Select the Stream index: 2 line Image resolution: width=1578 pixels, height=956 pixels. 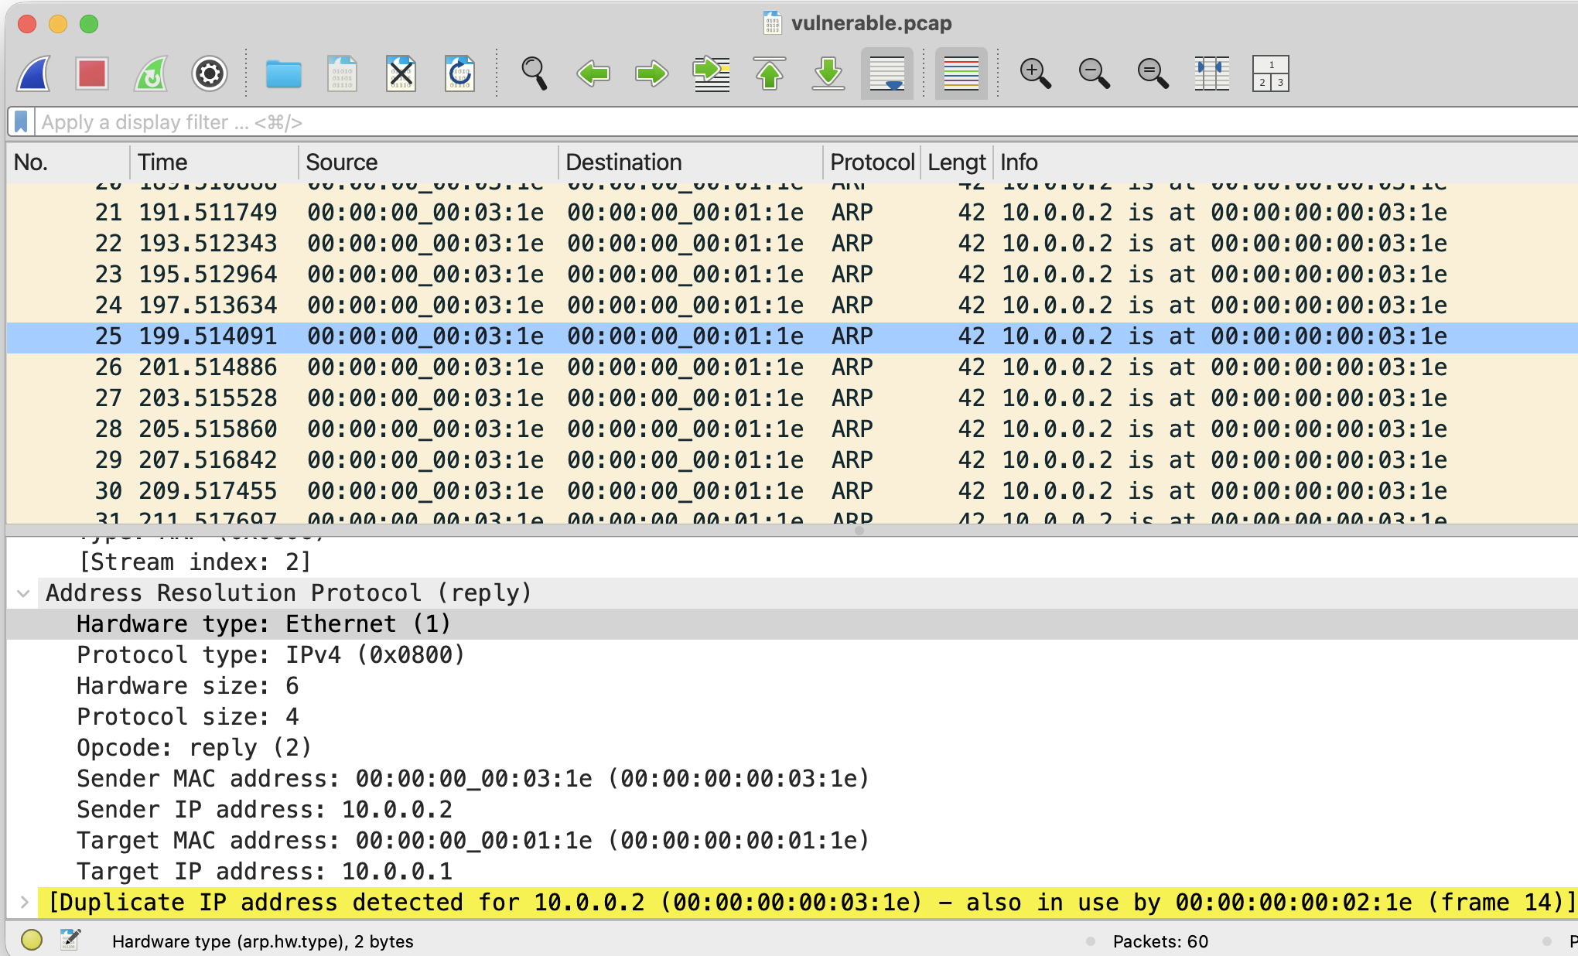click(792, 562)
